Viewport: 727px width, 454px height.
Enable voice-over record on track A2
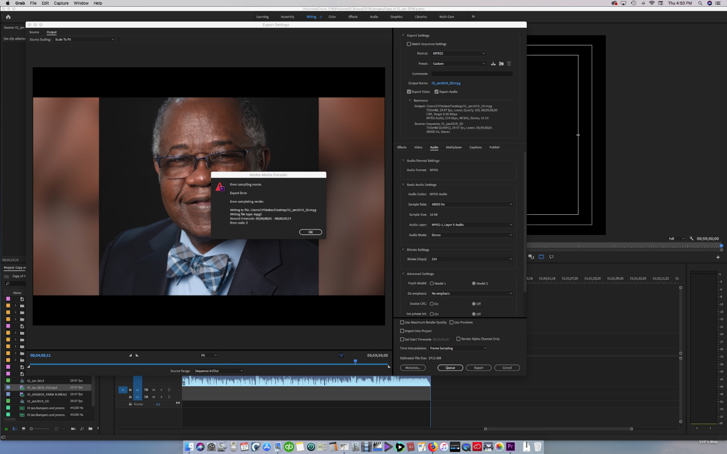[169, 390]
